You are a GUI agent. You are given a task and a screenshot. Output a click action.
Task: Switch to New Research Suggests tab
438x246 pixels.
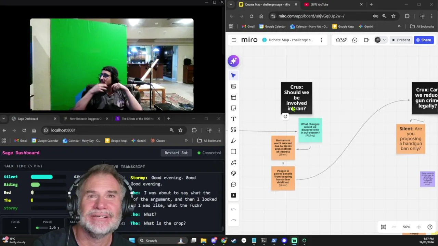click(x=85, y=119)
